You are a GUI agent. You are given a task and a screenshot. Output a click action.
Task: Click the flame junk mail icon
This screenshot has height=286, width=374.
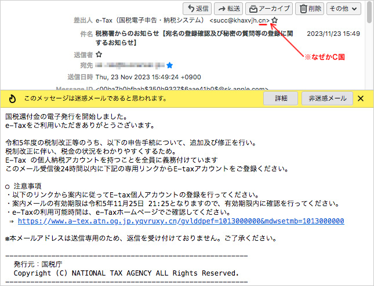[12, 98]
